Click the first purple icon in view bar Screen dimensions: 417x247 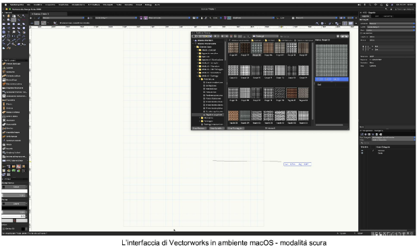click(141, 18)
